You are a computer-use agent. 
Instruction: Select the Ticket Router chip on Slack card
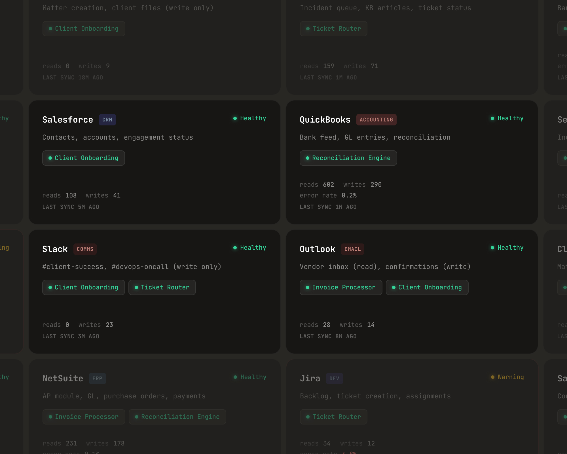coord(162,287)
